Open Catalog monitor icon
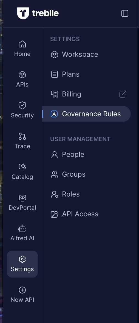The width and height of the screenshot is (139, 323). (22, 167)
